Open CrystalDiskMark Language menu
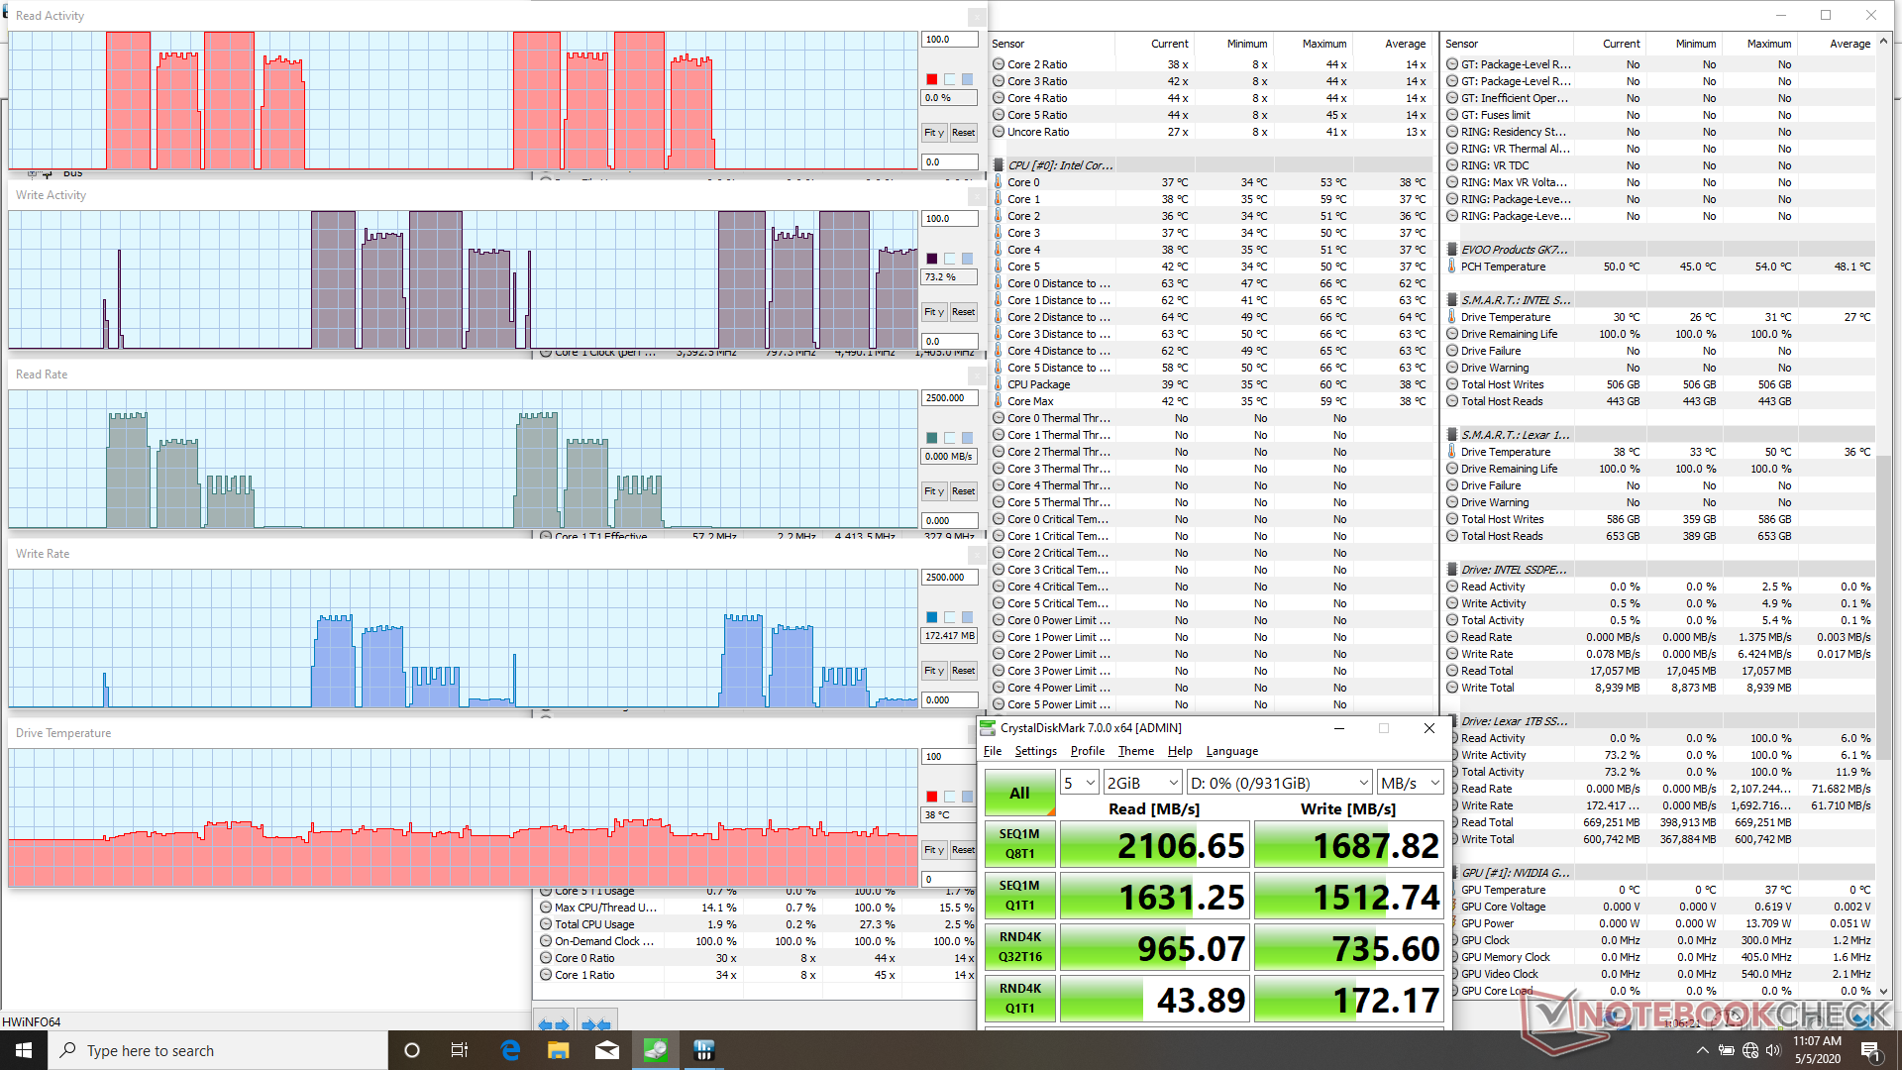The height and width of the screenshot is (1070, 1902). (x=1231, y=752)
